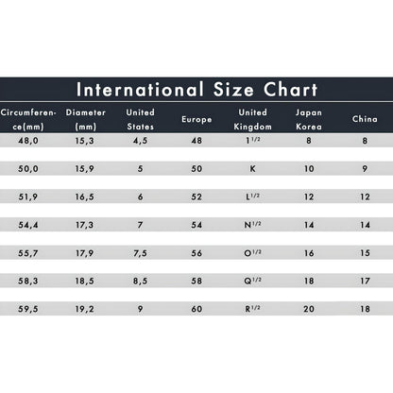Select United States size 6

(141, 196)
